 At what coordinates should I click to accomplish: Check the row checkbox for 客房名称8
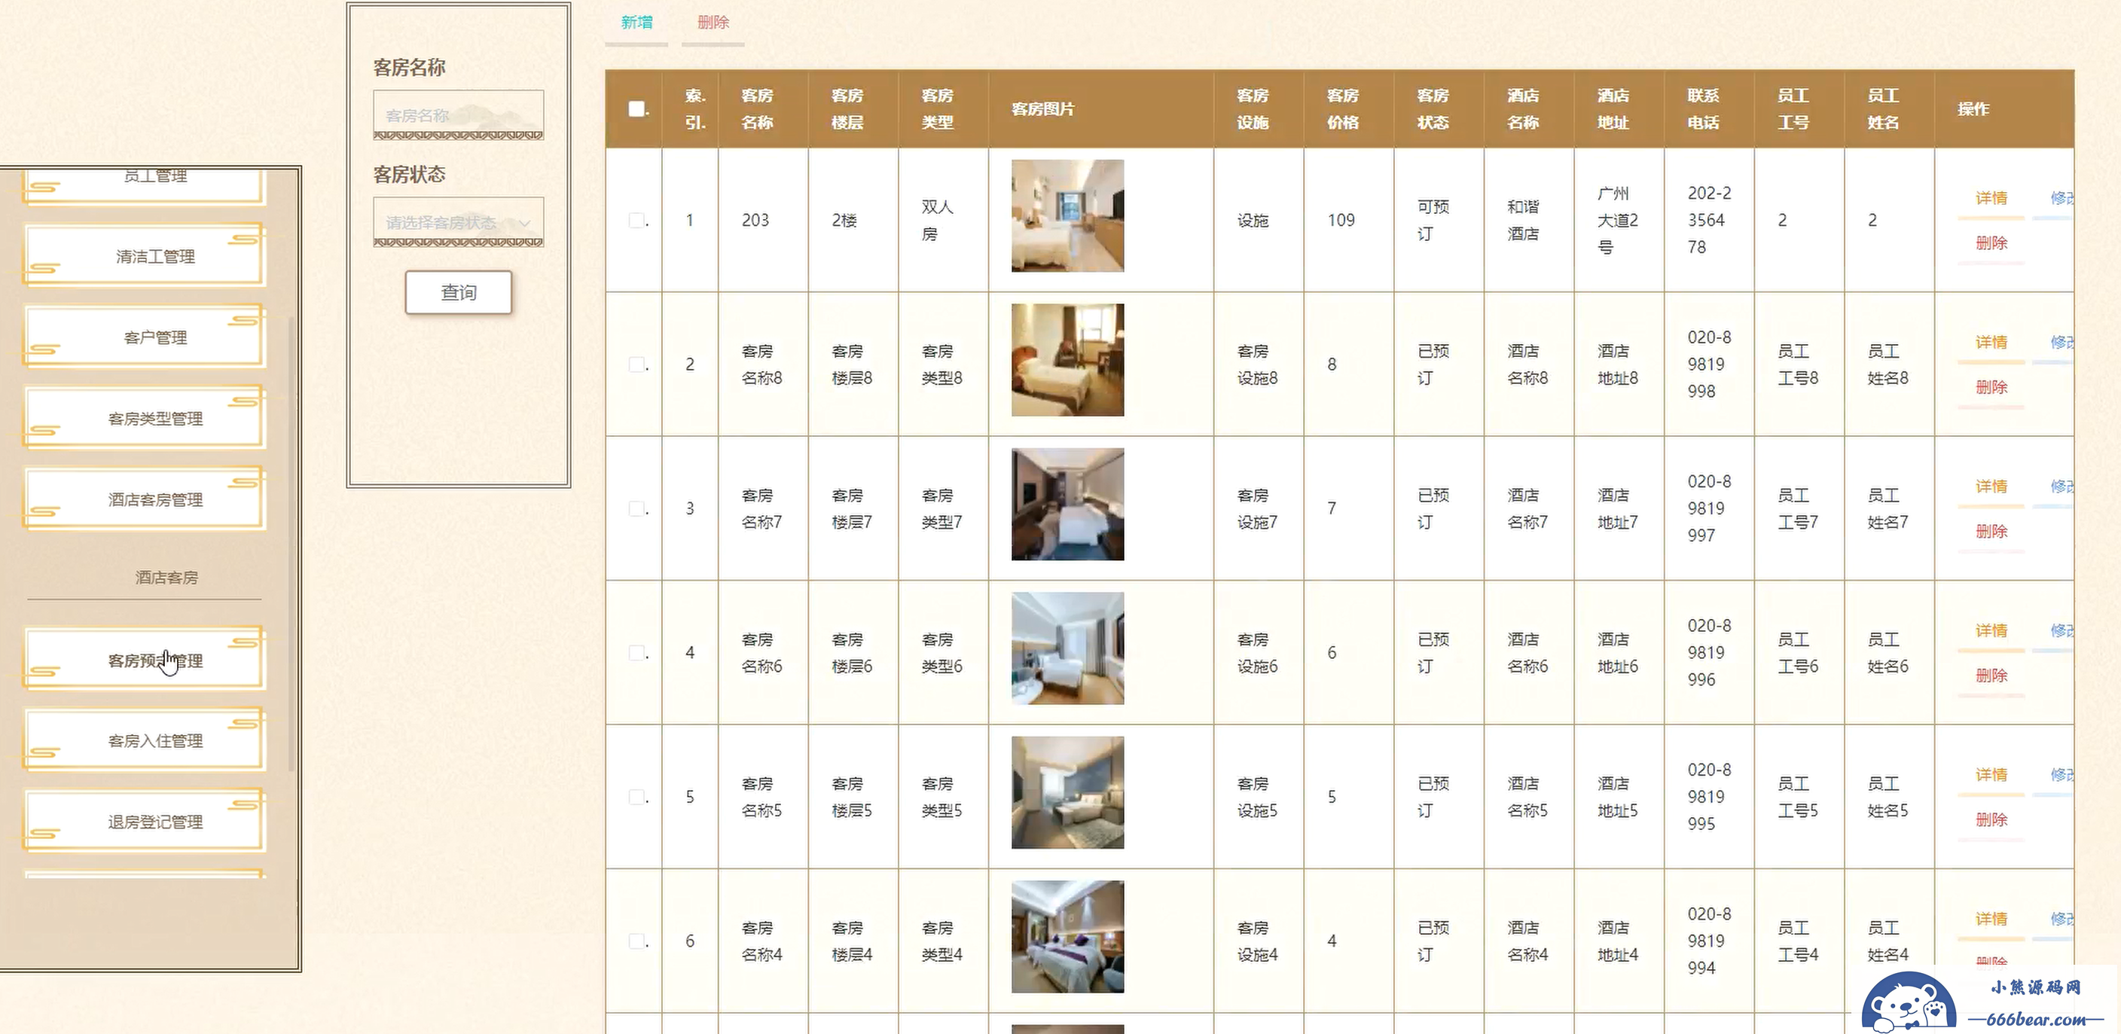point(636,364)
